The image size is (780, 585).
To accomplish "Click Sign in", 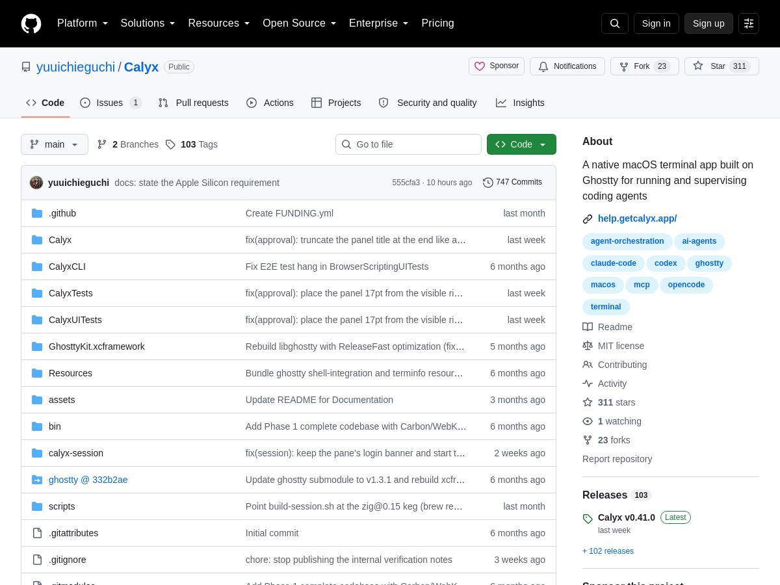I will (656, 23).
